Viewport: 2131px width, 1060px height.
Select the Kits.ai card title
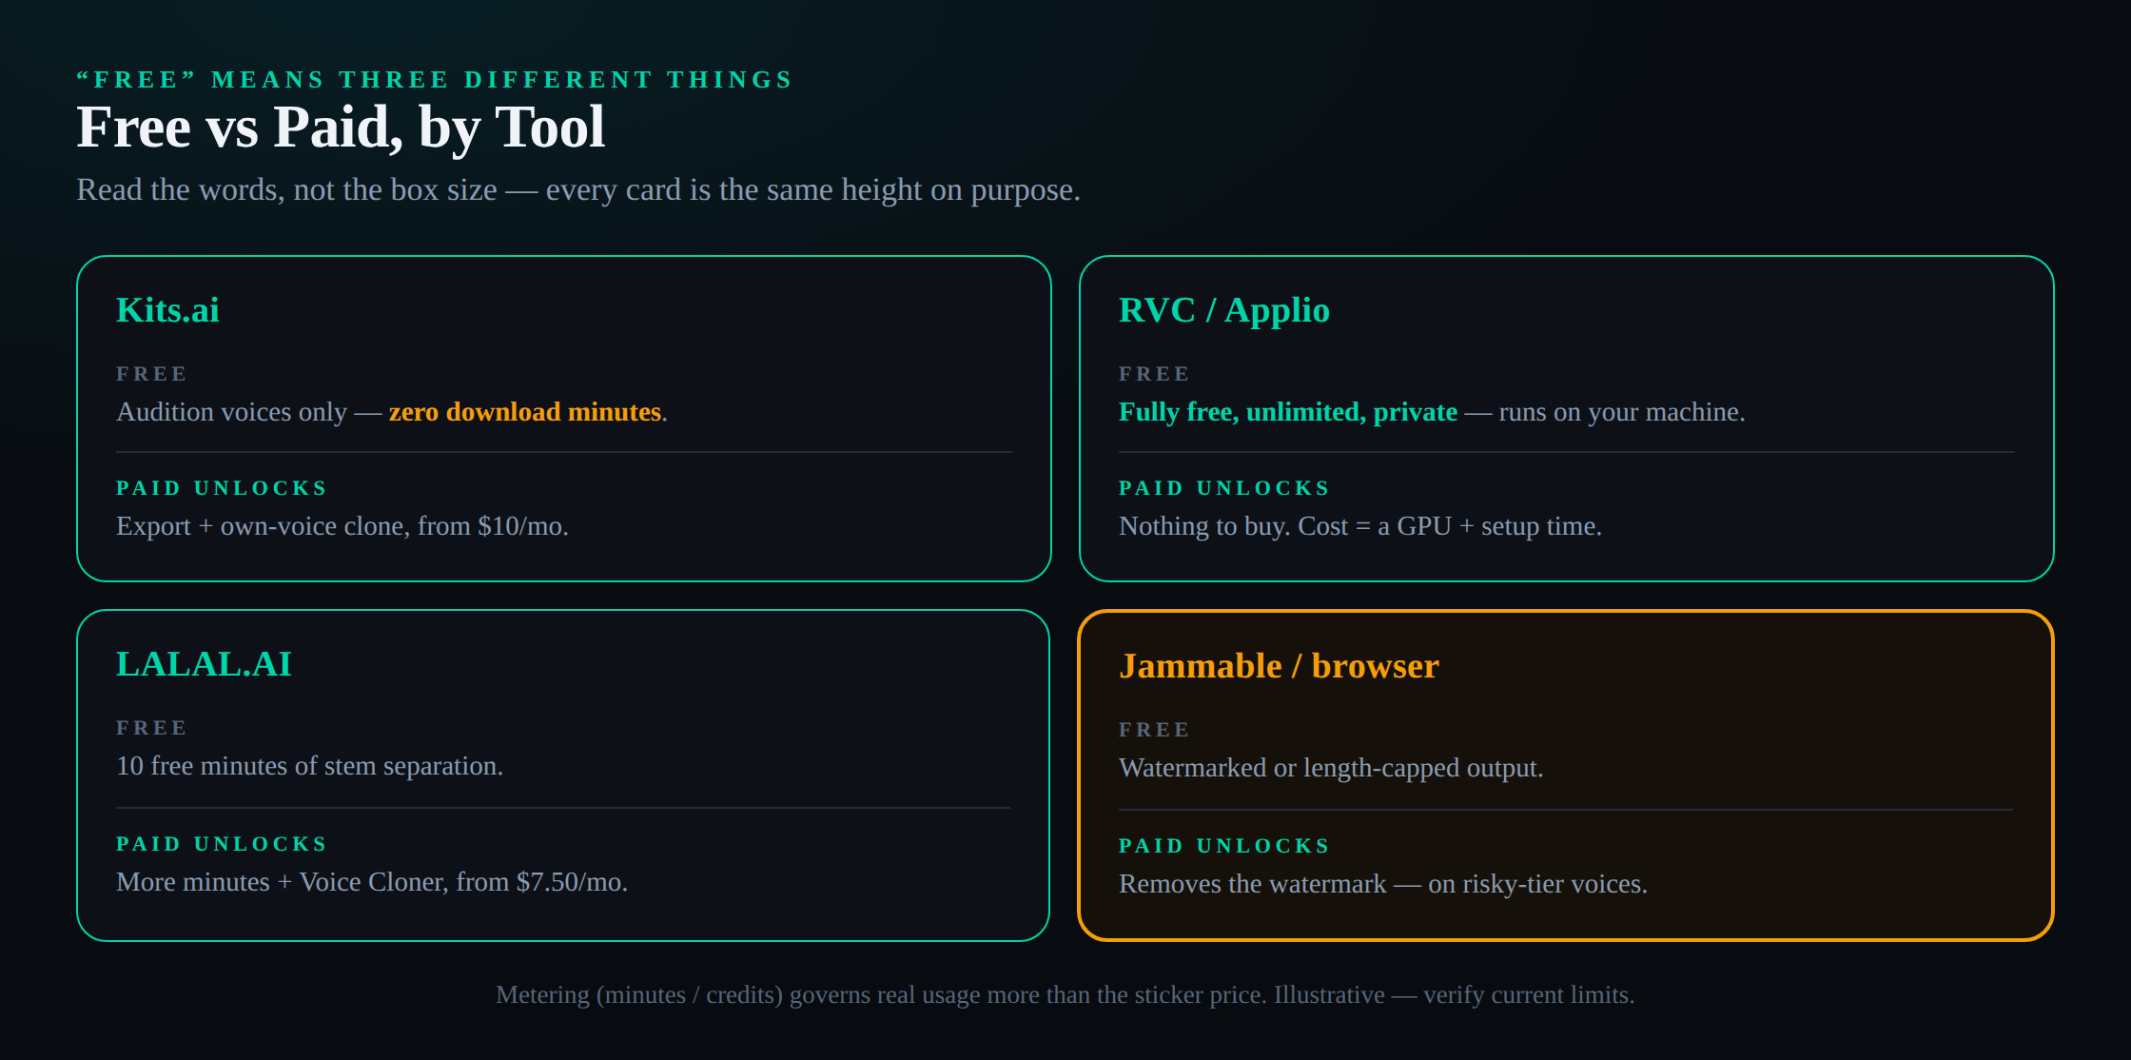[167, 310]
